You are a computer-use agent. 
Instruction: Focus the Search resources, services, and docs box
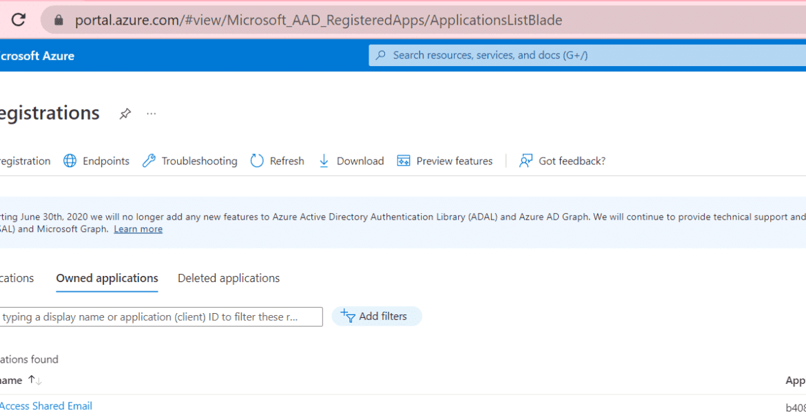coord(587,56)
